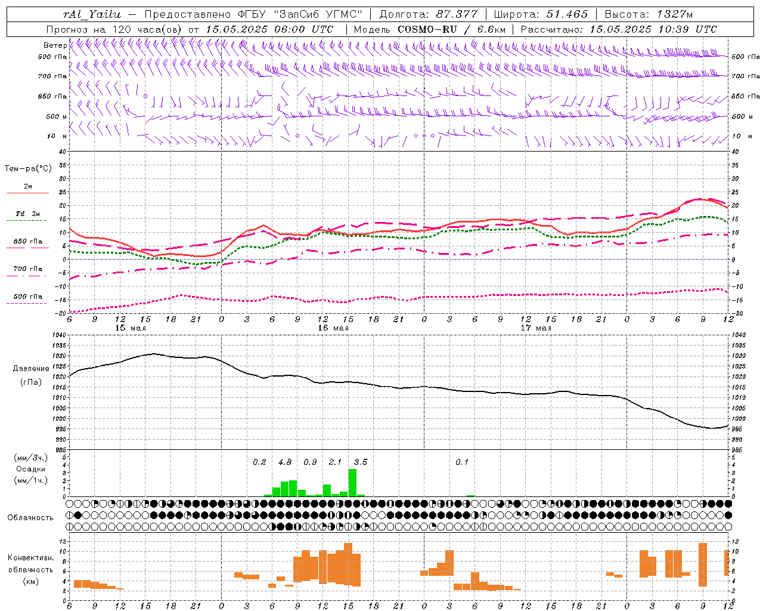Click the "2м" temperature legend label

pyautogui.click(x=28, y=187)
